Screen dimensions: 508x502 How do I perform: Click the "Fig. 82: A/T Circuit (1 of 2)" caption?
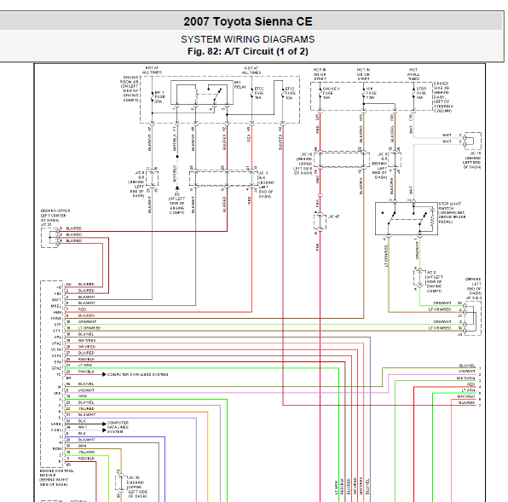[248, 51]
